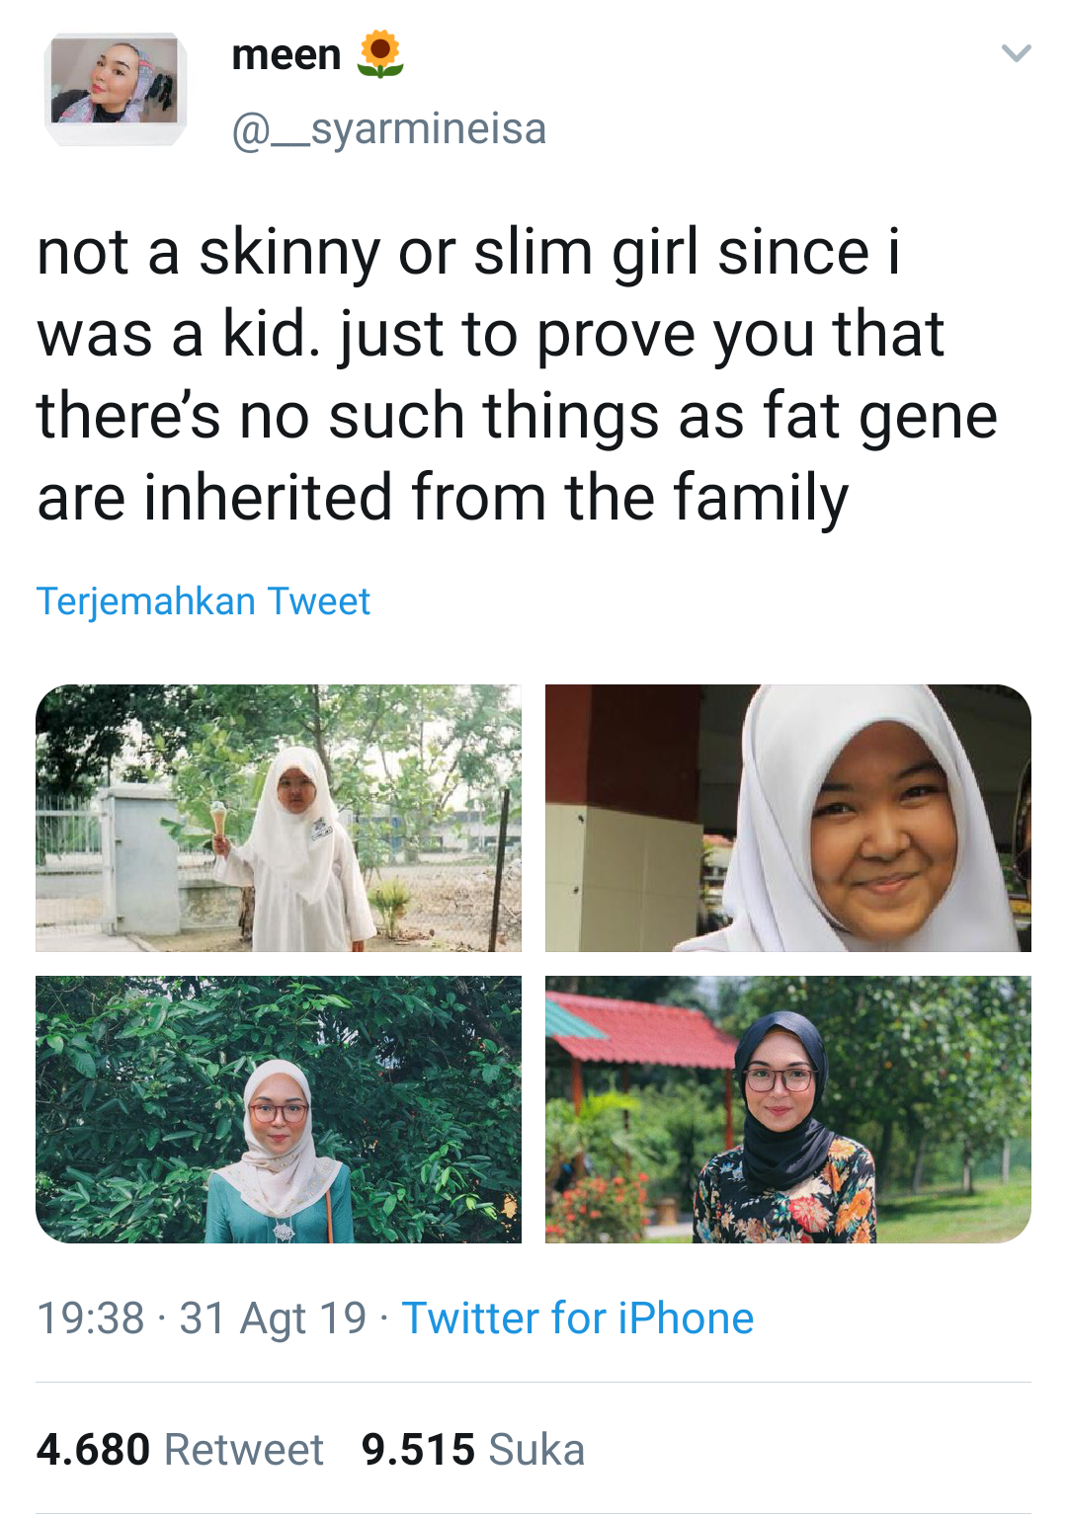Open photo with teal dress

279,1109
